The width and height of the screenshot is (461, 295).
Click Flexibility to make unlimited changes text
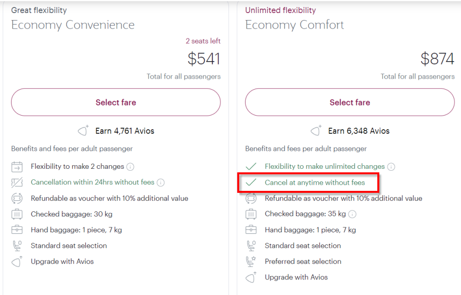[325, 167]
